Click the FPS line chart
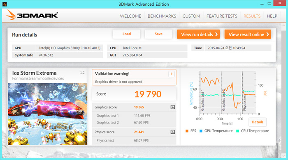288x160 pixels. click(x=227, y=92)
